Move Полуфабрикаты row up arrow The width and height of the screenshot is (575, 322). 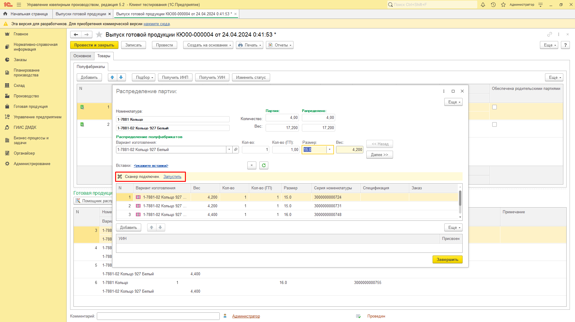[112, 77]
